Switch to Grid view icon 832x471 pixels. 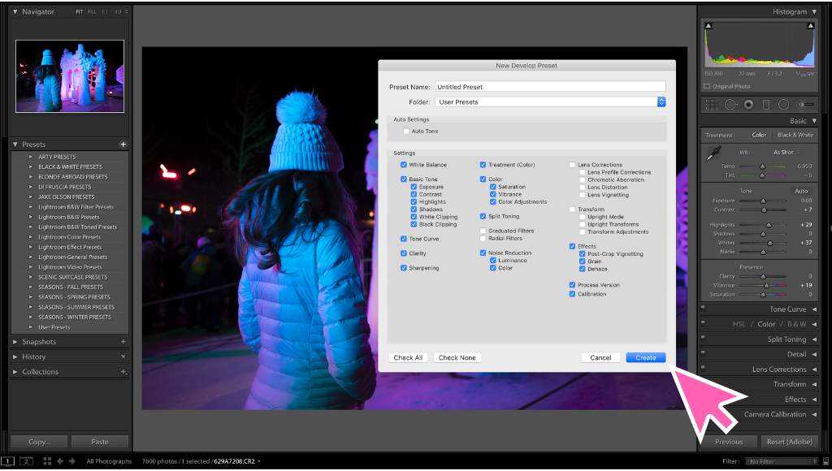46,461
